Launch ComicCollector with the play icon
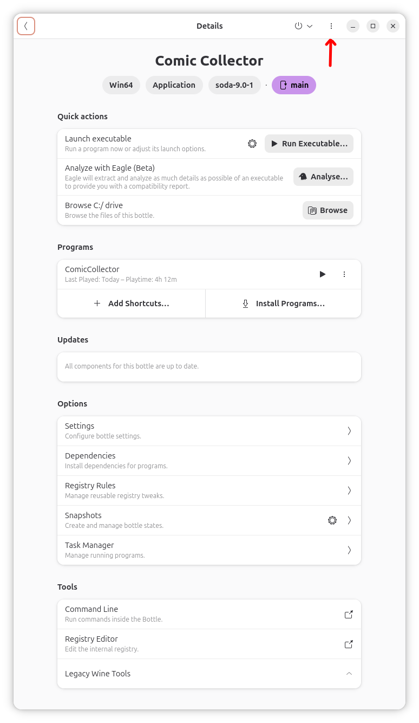The image size is (419, 723). coord(323,274)
